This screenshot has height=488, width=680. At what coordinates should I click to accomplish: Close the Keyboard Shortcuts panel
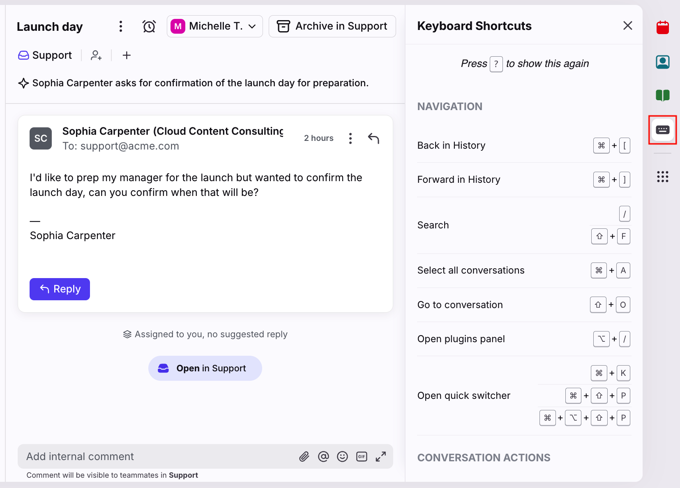627,25
